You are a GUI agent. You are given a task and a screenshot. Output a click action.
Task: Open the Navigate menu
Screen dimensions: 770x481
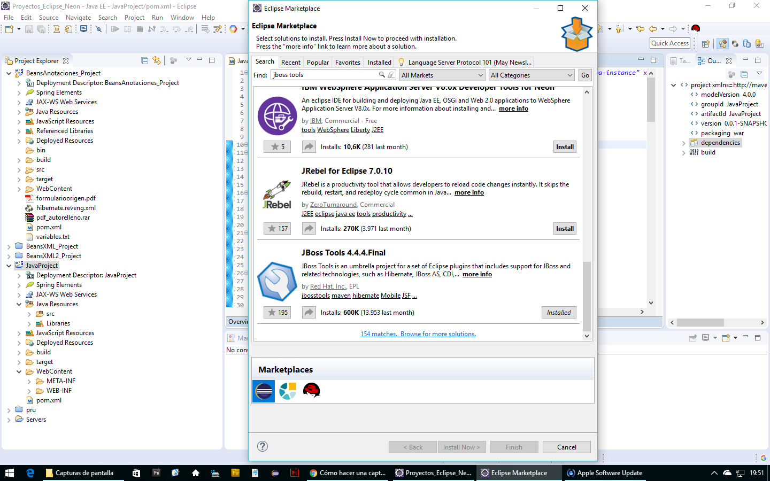pyautogui.click(x=78, y=18)
